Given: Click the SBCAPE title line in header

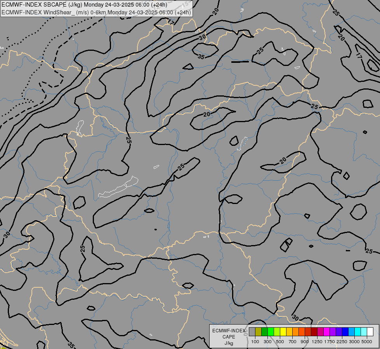Looking at the screenshot, I should (84, 5).
